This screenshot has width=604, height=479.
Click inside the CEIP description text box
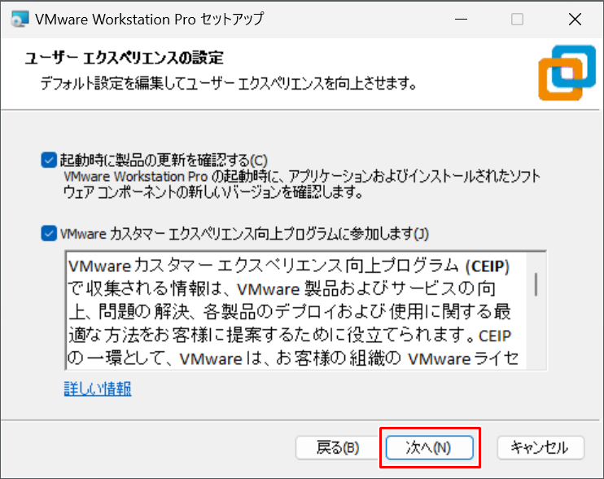click(293, 310)
